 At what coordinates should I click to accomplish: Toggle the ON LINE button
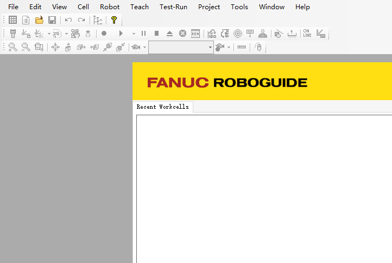[307, 33]
